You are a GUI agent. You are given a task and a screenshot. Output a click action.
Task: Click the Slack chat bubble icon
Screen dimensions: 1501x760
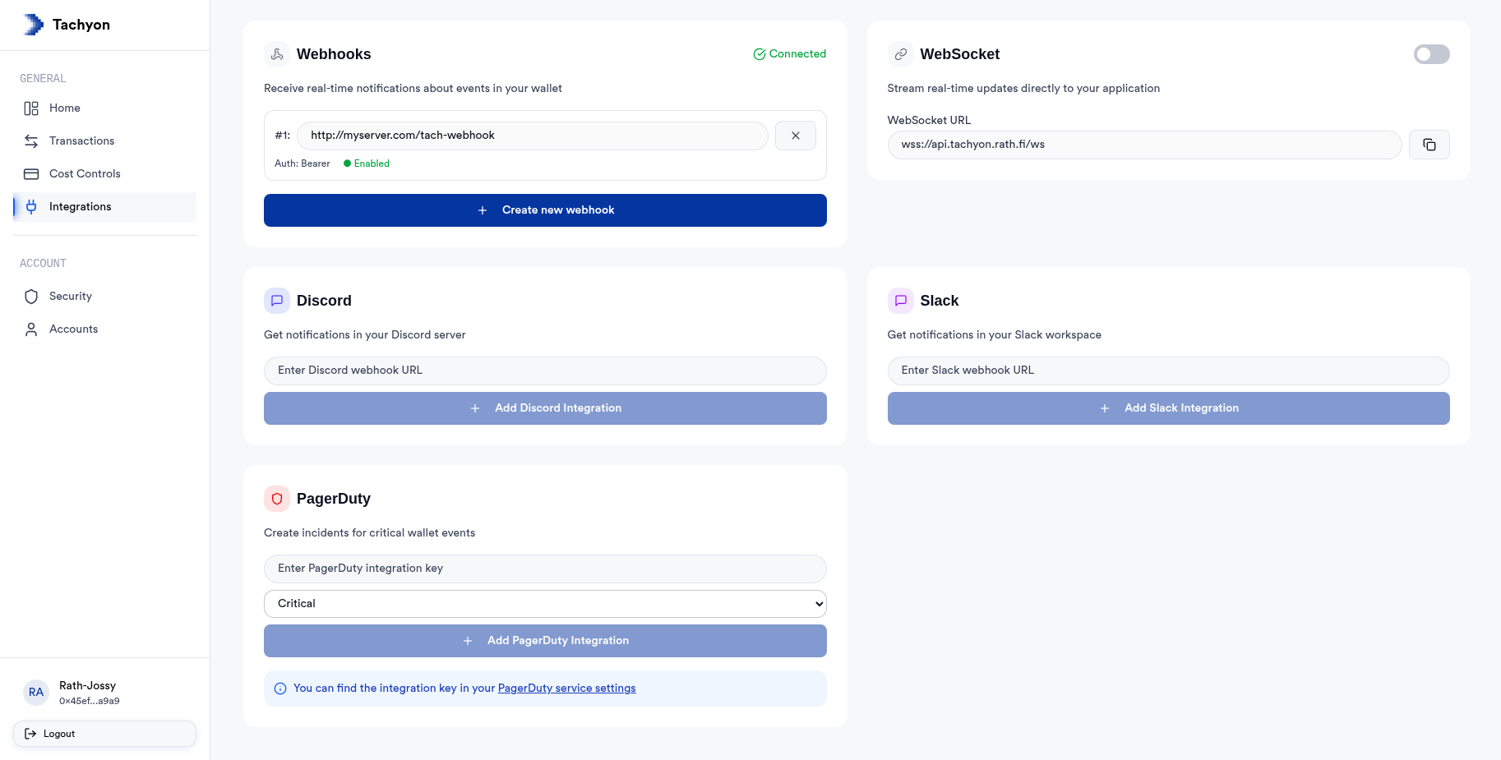900,301
